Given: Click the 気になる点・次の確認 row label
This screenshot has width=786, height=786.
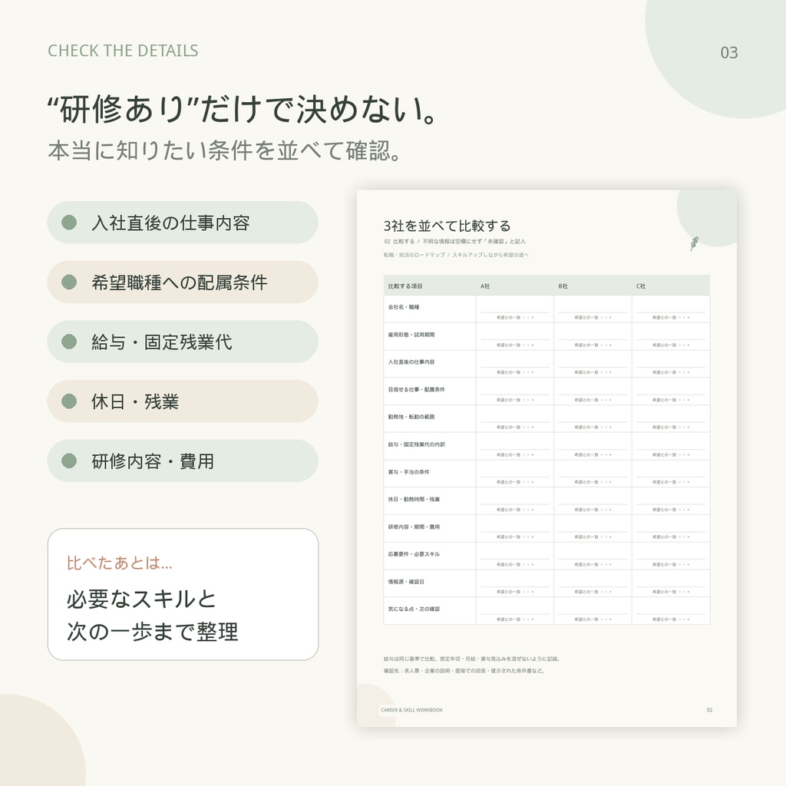Looking at the screenshot, I should coord(414,609).
